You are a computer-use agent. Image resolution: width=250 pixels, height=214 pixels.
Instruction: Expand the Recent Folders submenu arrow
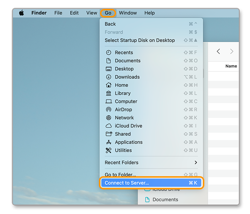point(196,163)
